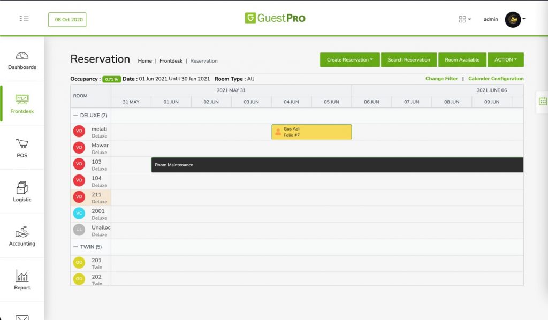Click the Search Reservation button
This screenshot has height=320, width=548.
pos(409,60)
